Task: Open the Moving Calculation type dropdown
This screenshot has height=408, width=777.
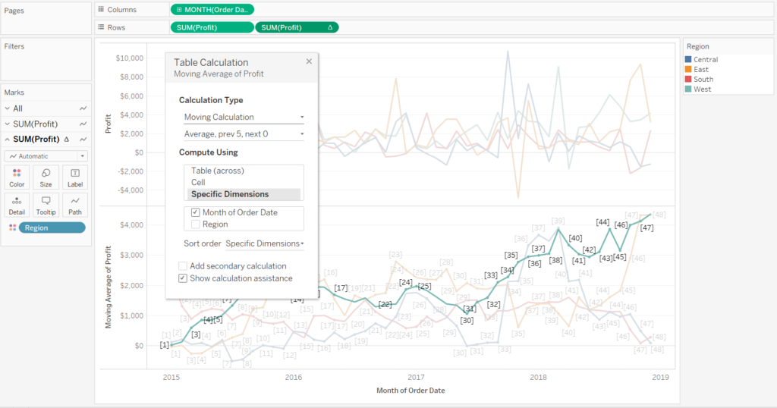Action: pyautogui.click(x=244, y=117)
